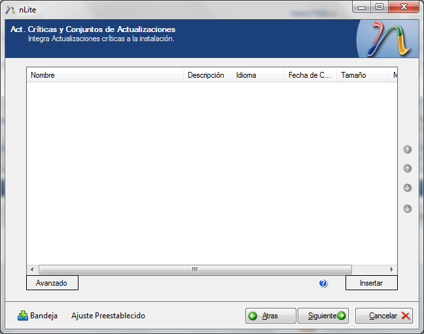Viewport: 424px width, 334px height.
Task: Sort list by Idioma column header
Action: click(258, 75)
